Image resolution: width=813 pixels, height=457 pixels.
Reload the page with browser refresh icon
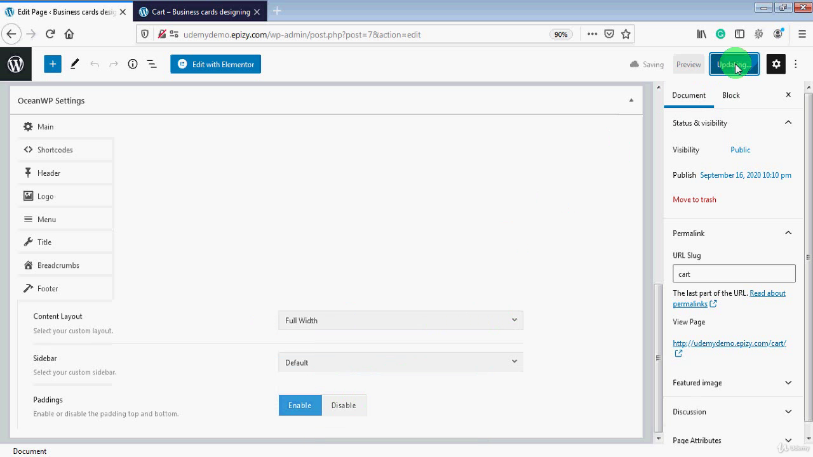click(x=50, y=34)
